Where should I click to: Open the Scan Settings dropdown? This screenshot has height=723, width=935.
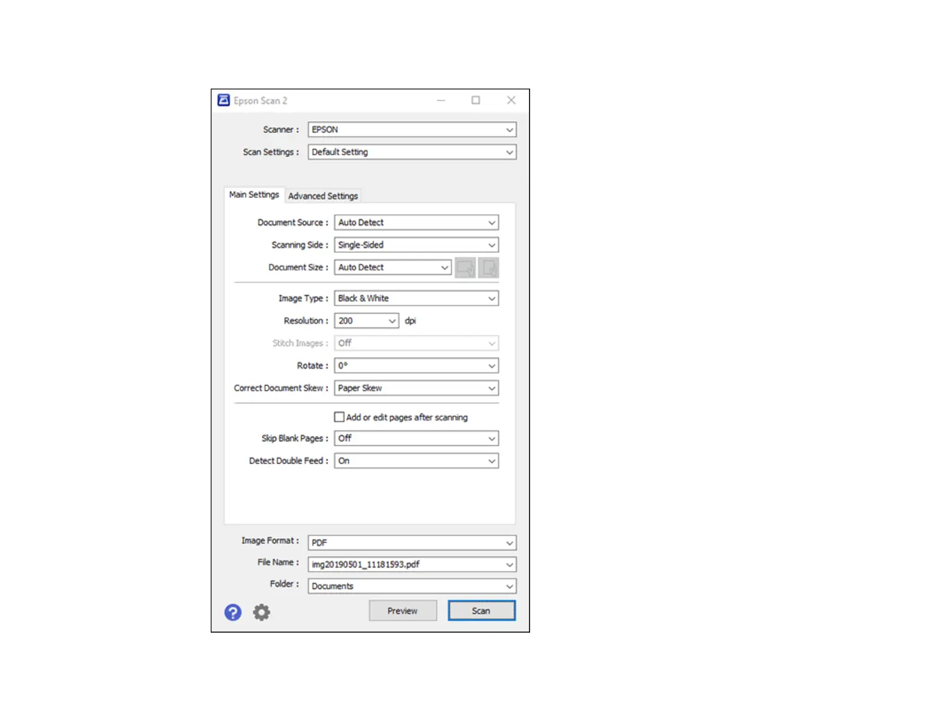412,152
